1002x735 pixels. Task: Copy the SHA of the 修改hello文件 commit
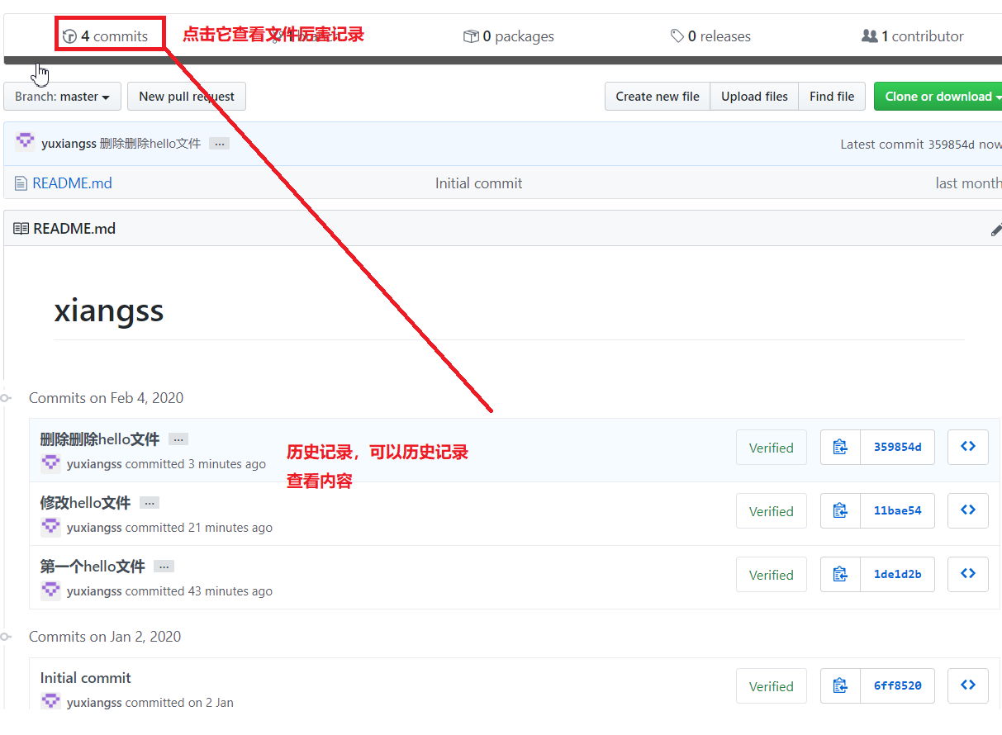pos(840,510)
